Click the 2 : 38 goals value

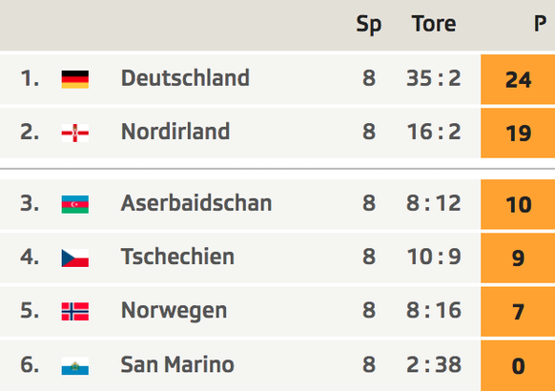[x=434, y=365]
